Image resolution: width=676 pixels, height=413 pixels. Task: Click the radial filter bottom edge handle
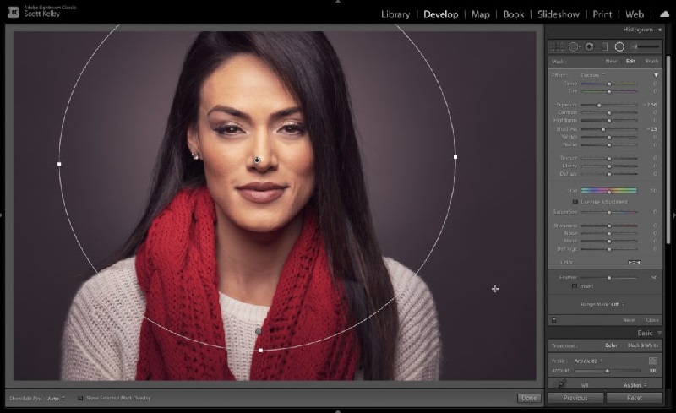pyautogui.click(x=261, y=351)
